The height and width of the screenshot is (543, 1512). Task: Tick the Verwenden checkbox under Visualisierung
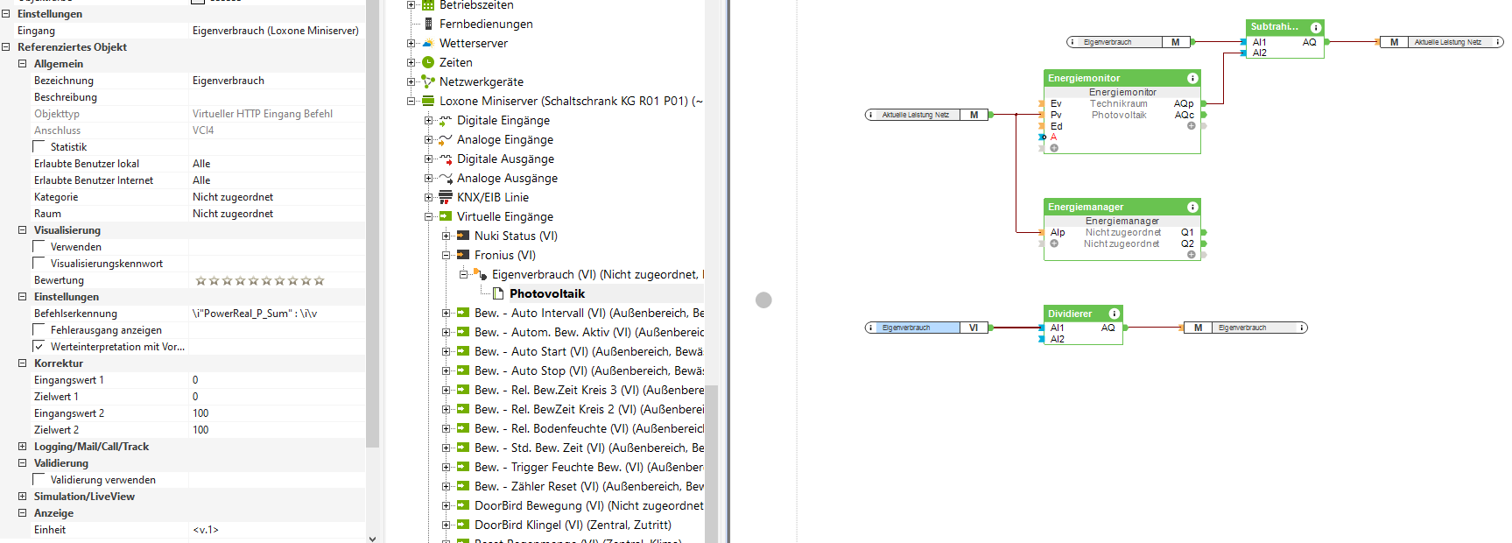(x=39, y=247)
